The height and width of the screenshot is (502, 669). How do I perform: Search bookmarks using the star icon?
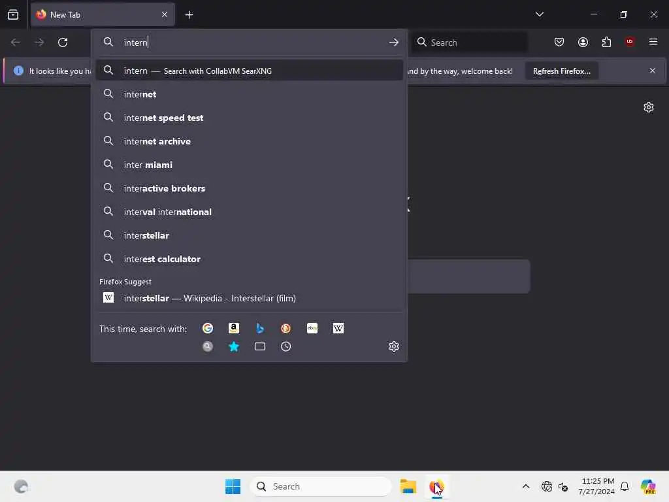(233, 346)
